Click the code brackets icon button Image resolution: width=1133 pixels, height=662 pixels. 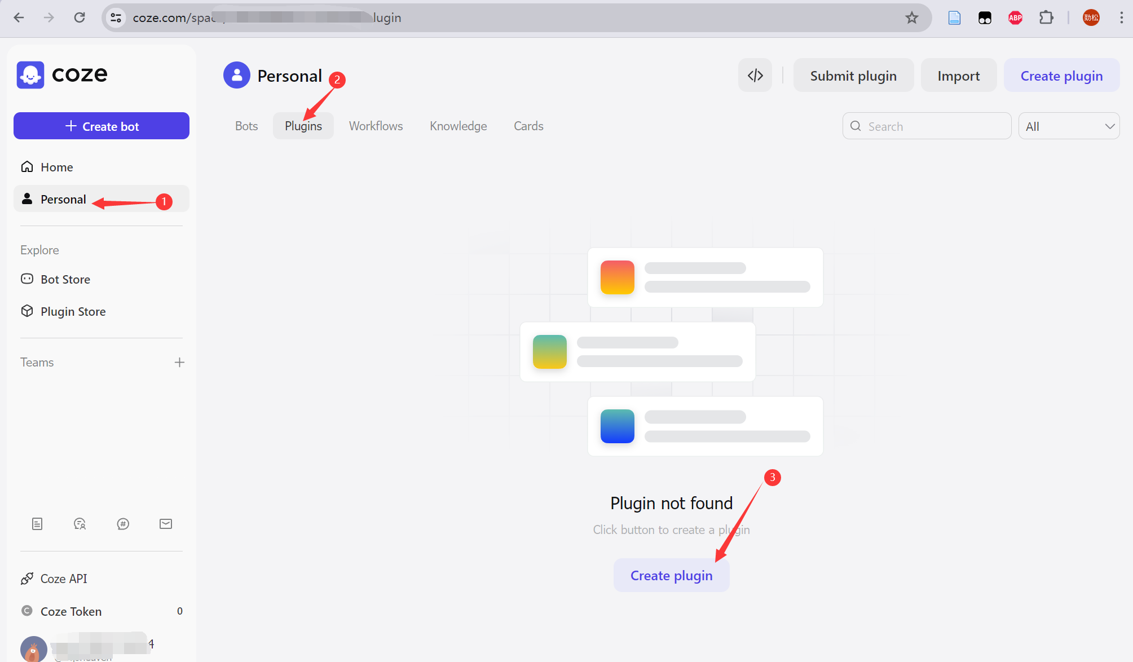pyautogui.click(x=755, y=76)
